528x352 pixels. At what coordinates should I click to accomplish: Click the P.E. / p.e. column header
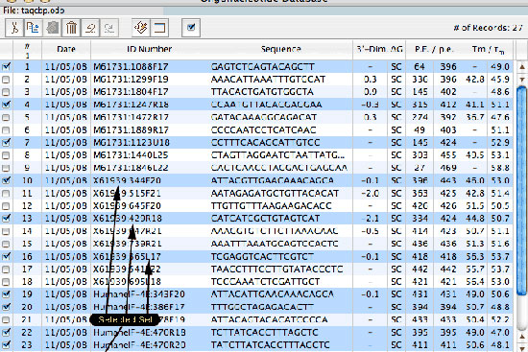click(x=434, y=50)
